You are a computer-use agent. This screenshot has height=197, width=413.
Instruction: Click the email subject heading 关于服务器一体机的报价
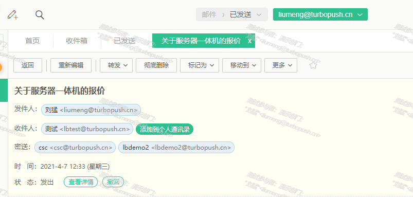pos(60,91)
